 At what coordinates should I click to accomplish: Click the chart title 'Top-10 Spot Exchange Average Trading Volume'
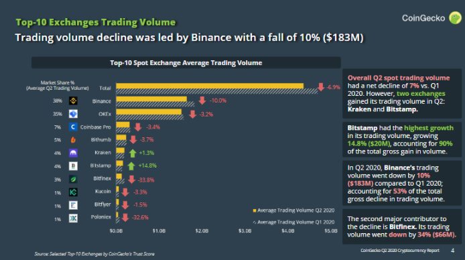(x=186, y=63)
